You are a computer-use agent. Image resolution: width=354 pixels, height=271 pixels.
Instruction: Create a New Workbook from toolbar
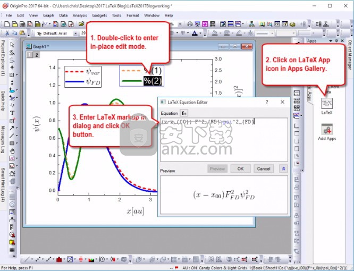(x=22, y=24)
